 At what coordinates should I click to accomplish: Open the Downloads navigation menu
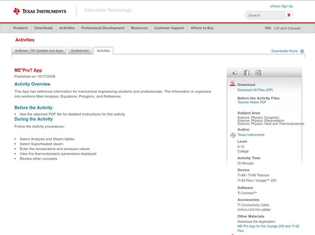point(43,28)
